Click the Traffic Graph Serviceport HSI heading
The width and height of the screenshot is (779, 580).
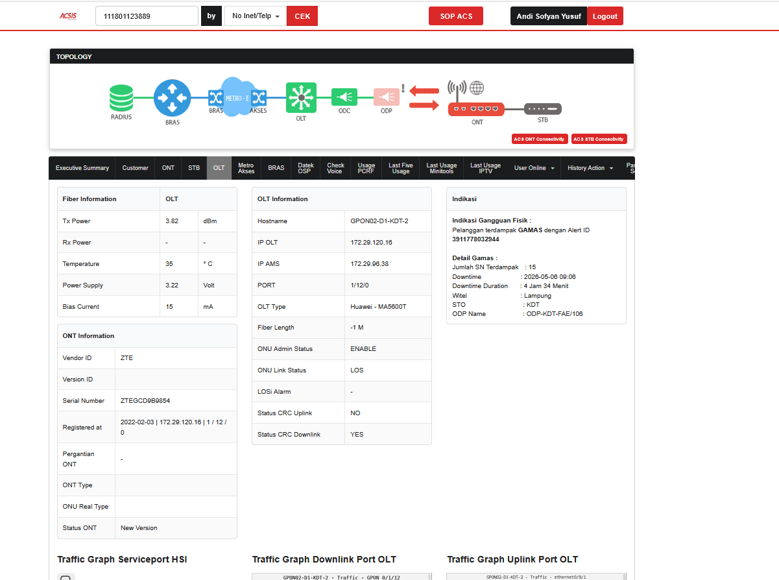pos(122,559)
